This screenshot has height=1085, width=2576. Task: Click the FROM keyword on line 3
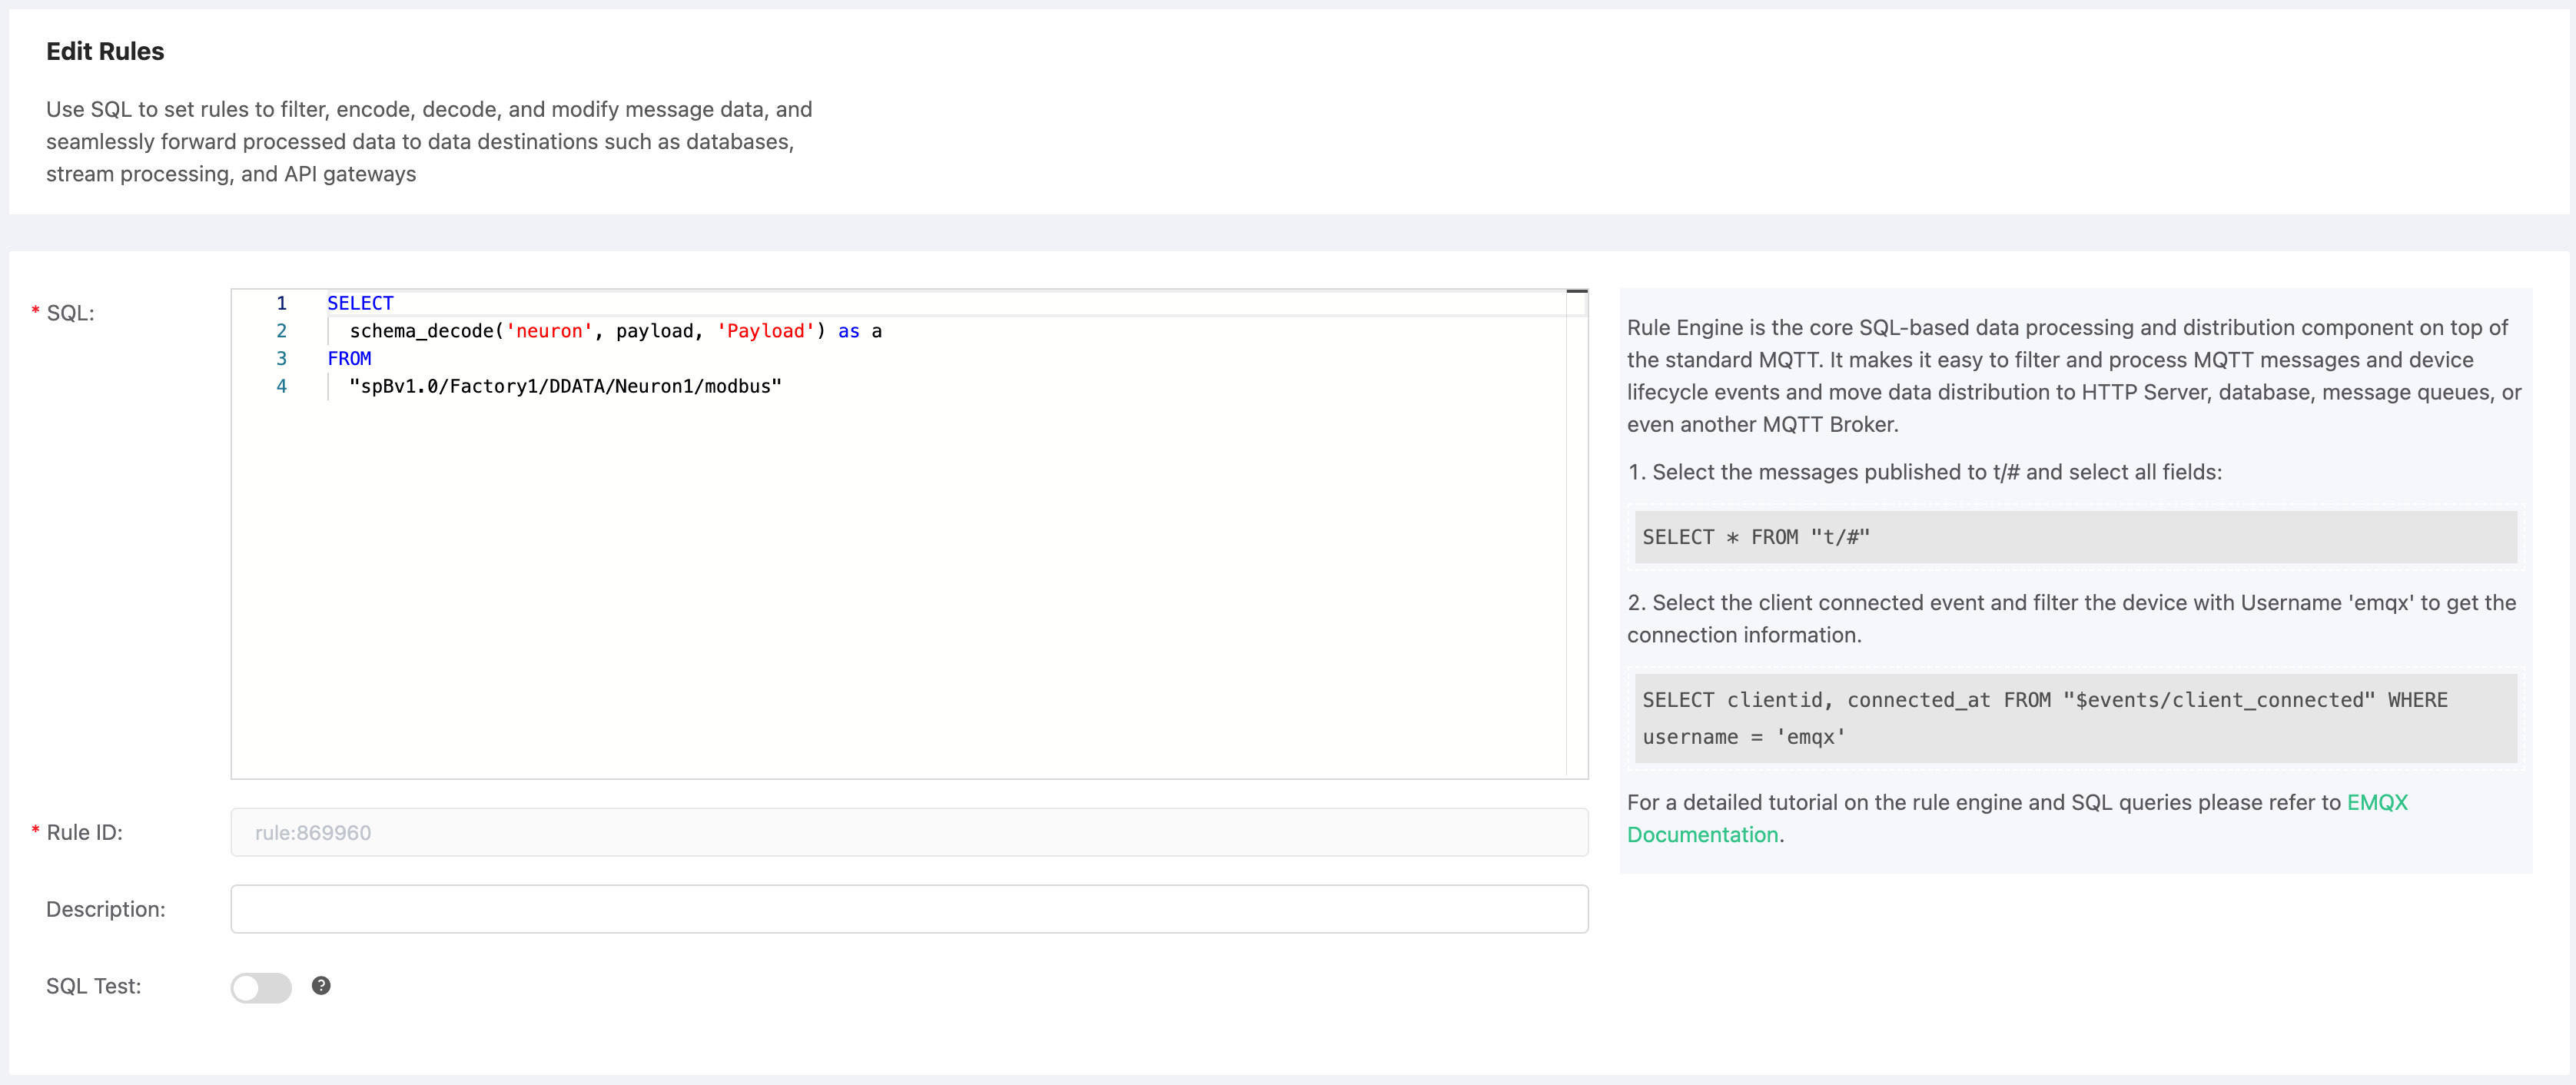pos(349,358)
